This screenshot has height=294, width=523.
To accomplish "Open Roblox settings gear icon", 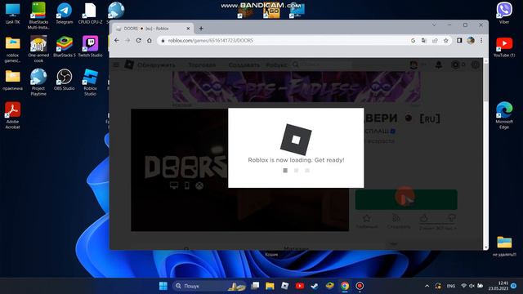I will pos(476,65).
